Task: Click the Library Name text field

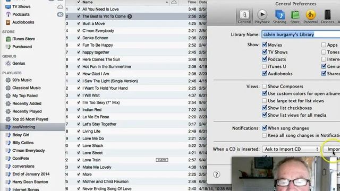Action: pyautogui.click(x=301, y=34)
